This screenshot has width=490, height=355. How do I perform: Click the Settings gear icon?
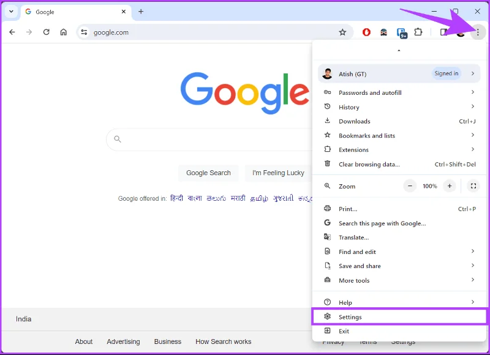327,316
